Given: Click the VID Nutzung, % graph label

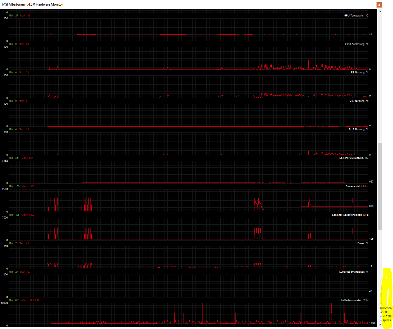Looking at the screenshot, I should tap(359, 101).
